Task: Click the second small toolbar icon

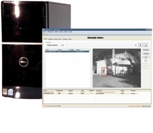Action: coord(46,34)
